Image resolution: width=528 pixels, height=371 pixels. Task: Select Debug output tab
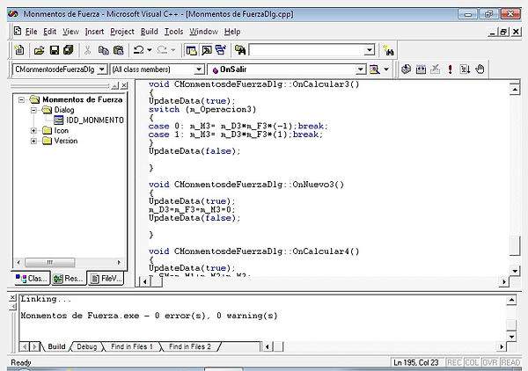point(87,346)
